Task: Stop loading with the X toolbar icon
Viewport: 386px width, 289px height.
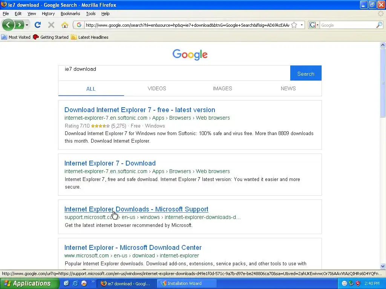Action: [51, 25]
